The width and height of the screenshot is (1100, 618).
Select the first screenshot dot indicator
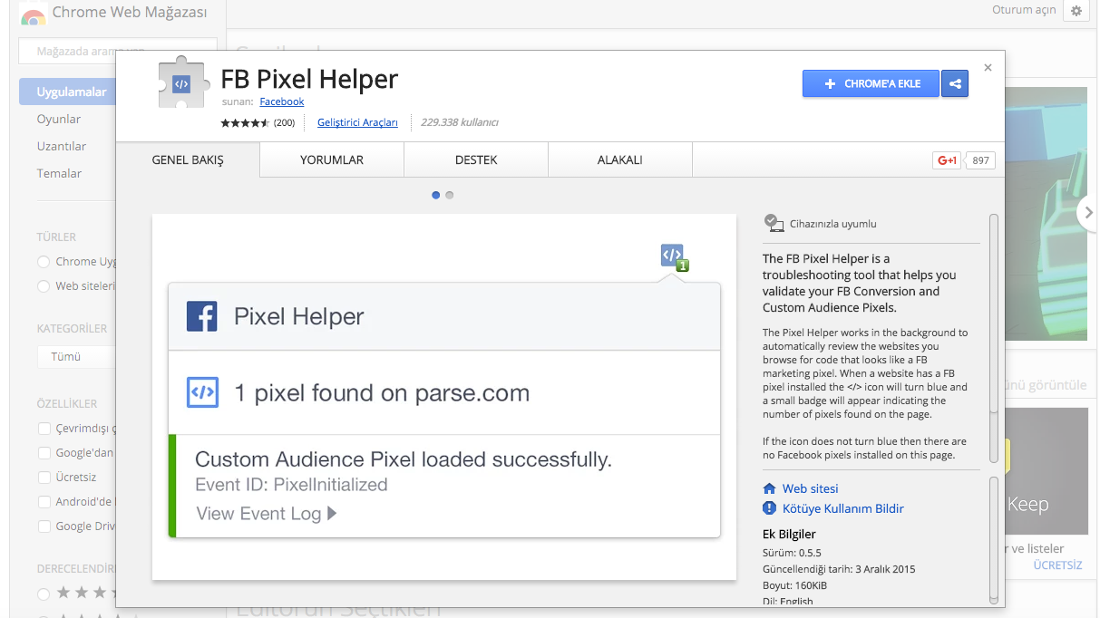click(436, 195)
